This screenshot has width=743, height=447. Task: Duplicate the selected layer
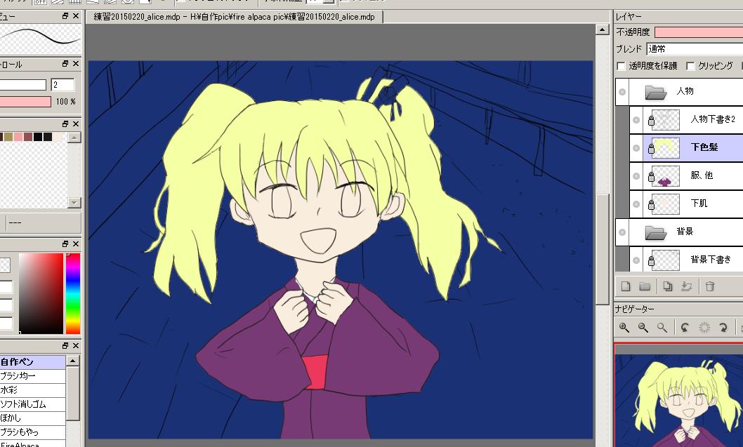pos(667,286)
